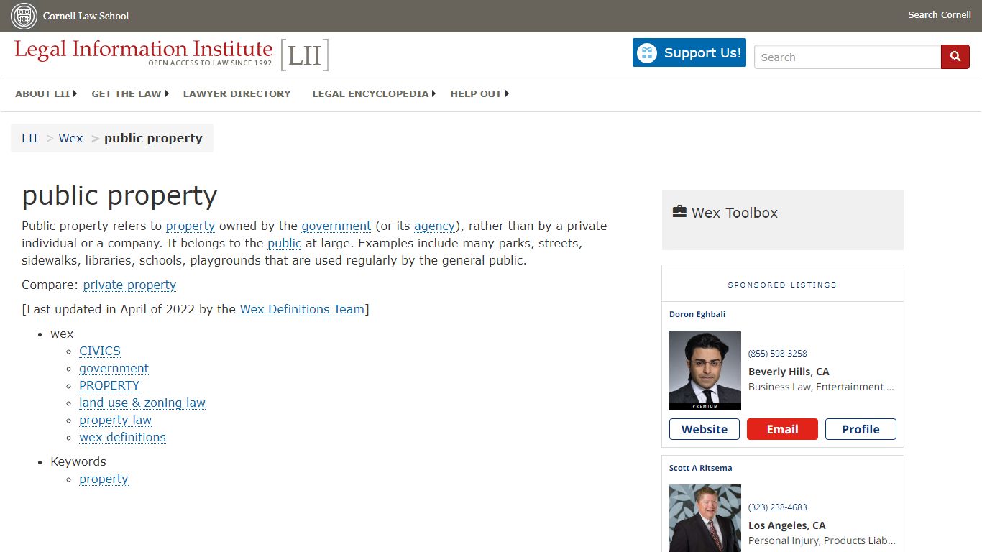982x552 pixels.
Task: Click Doron Eghbali's Website button
Action: pos(705,429)
